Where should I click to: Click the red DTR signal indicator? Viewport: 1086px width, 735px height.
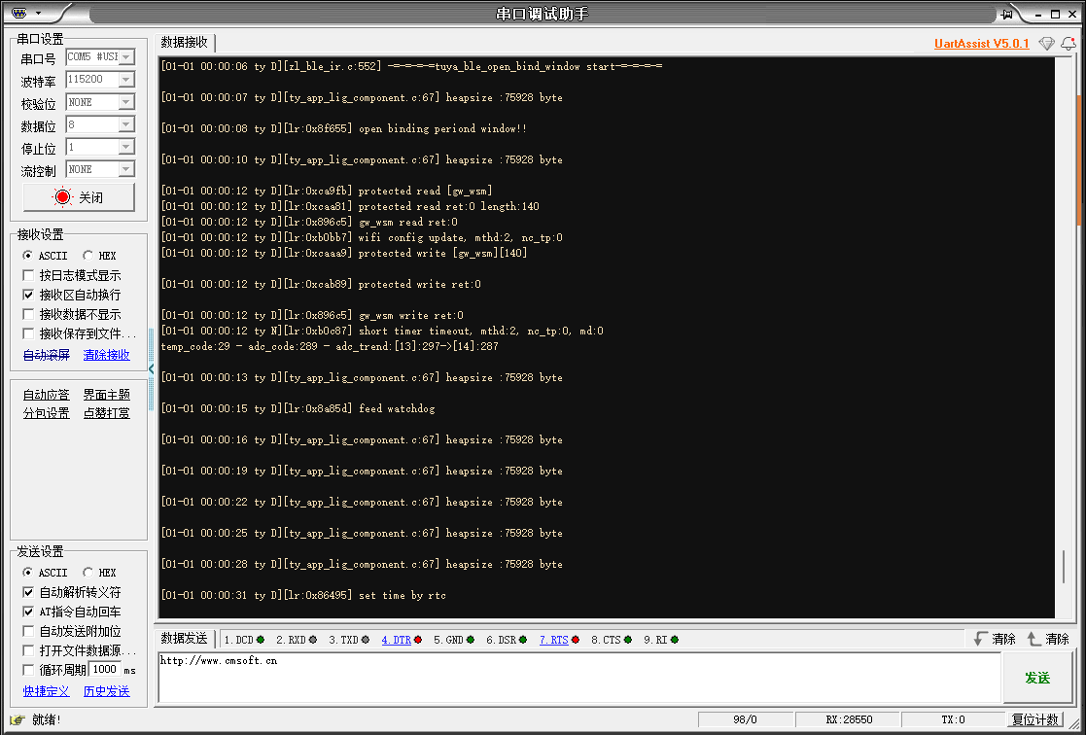click(418, 640)
